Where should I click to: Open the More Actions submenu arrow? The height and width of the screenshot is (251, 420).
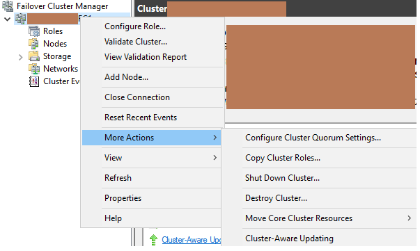click(x=215, y=138)
